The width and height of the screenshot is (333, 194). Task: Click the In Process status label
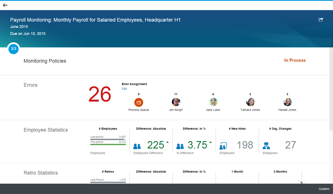(x=295, y=61)
